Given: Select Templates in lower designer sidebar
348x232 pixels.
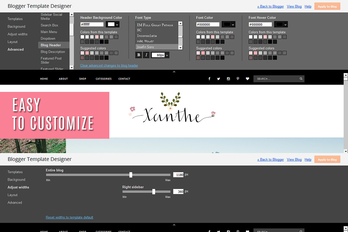Looking at the screenshot, I should [x=15, y=172].
